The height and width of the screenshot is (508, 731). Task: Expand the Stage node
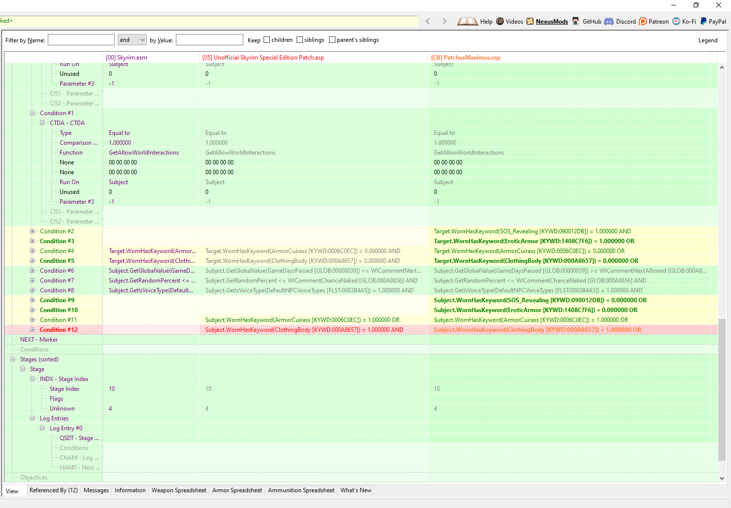(23, 369)
